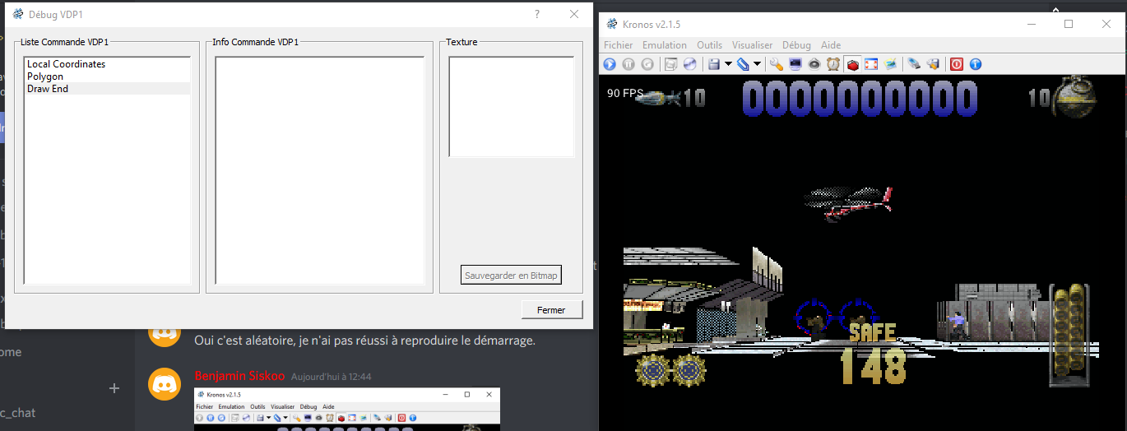The width and height of the screenshot is (1127, 431).
Task: Click the alarm clock frame limiter icon
Action: pyautogui.click(x=833, y=64)
